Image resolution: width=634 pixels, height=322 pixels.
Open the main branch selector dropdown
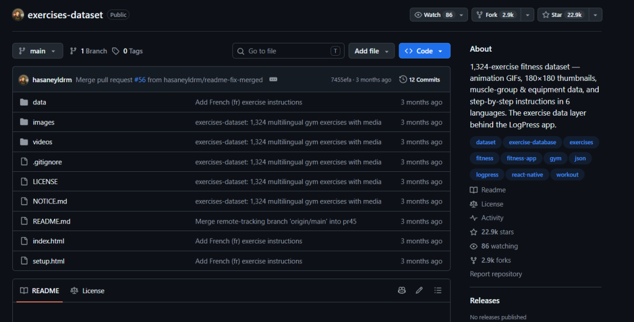point(38,51)
